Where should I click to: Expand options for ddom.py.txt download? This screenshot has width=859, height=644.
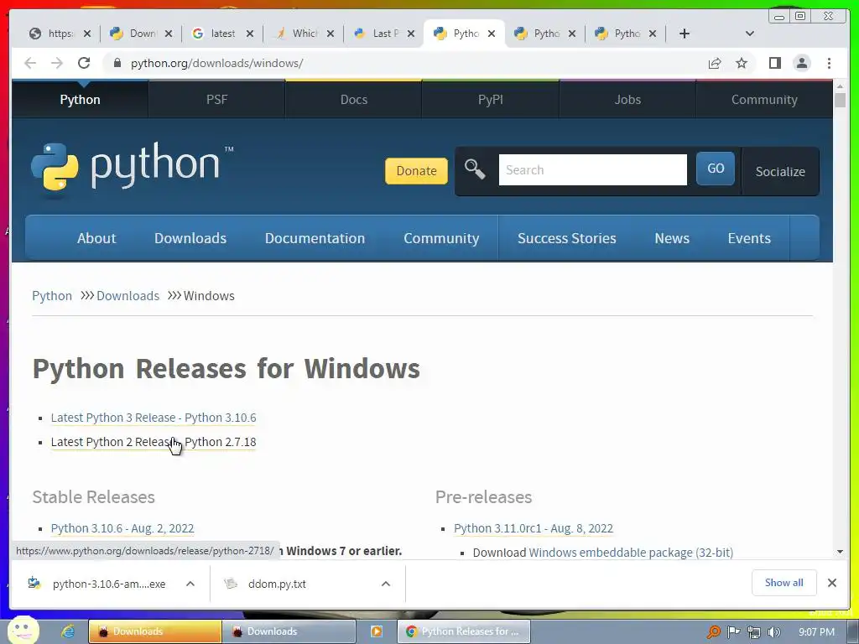click(386, 584)
